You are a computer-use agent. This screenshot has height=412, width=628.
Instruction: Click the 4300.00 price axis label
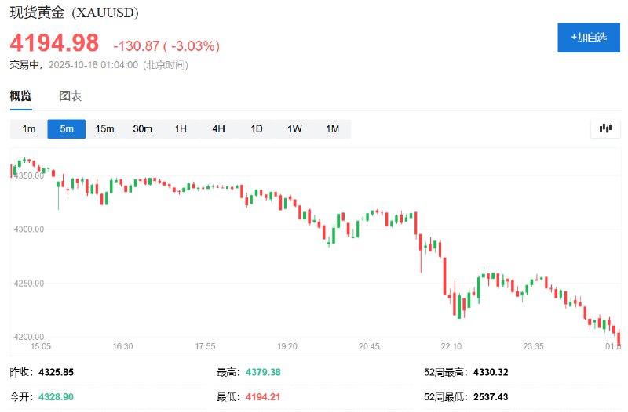[27, 229]
